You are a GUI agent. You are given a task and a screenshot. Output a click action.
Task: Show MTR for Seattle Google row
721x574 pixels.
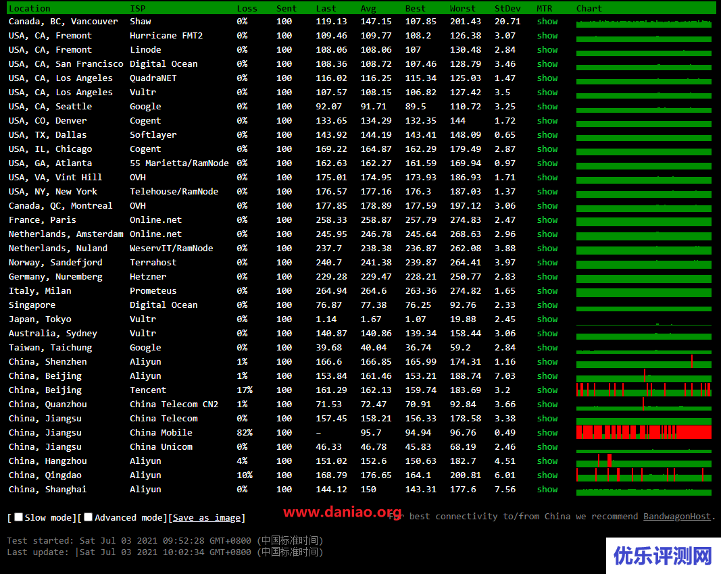pos(547,106)
